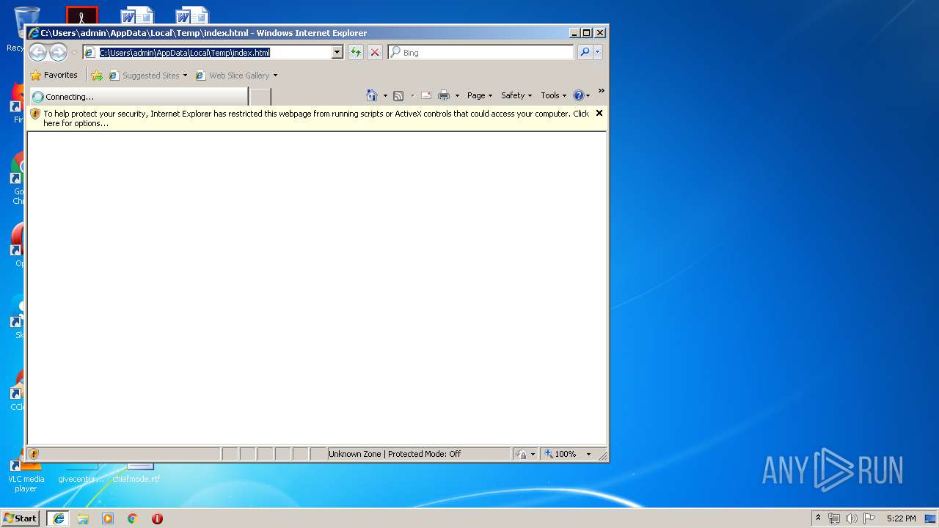The width and height of the screenshot is (939, 528).
Task: Click the Home icon
Action: [x=372, y=95]
